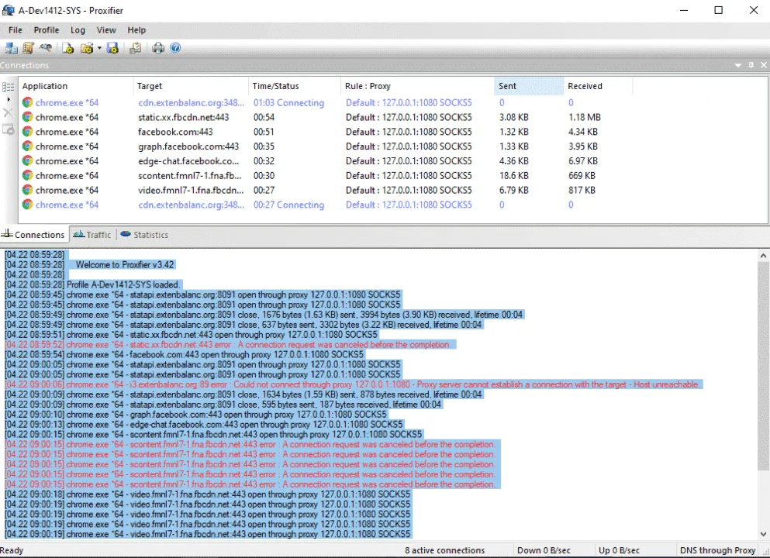The height and width of the screenshot is (558, 770).
Task: Click the 18.6 KB sent value
Action: 513,176
